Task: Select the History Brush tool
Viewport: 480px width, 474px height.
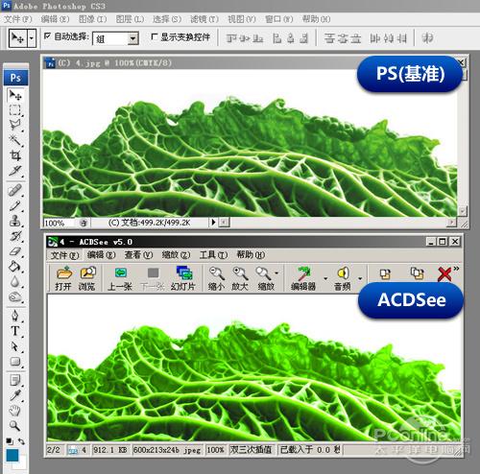Action: pos(14,236)
